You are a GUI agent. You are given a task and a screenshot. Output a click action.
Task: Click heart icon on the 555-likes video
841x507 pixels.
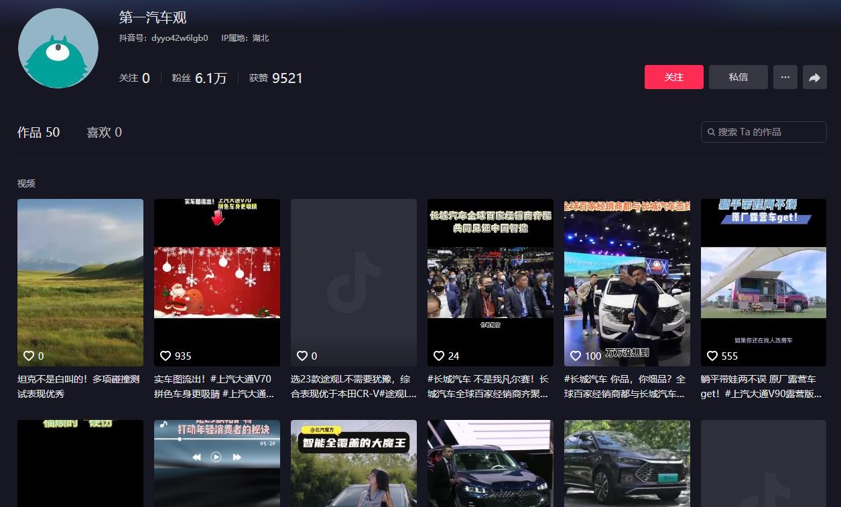coord(712,356)
